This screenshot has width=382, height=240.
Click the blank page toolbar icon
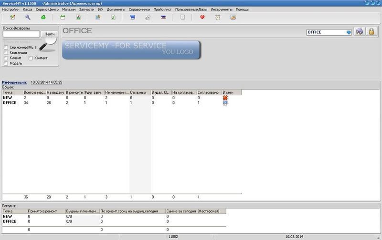[x=182, y=17]
